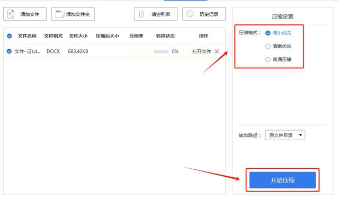Click the clock history icon
Image resolution: width=339 pixels, height=200 pixels.
190,14
